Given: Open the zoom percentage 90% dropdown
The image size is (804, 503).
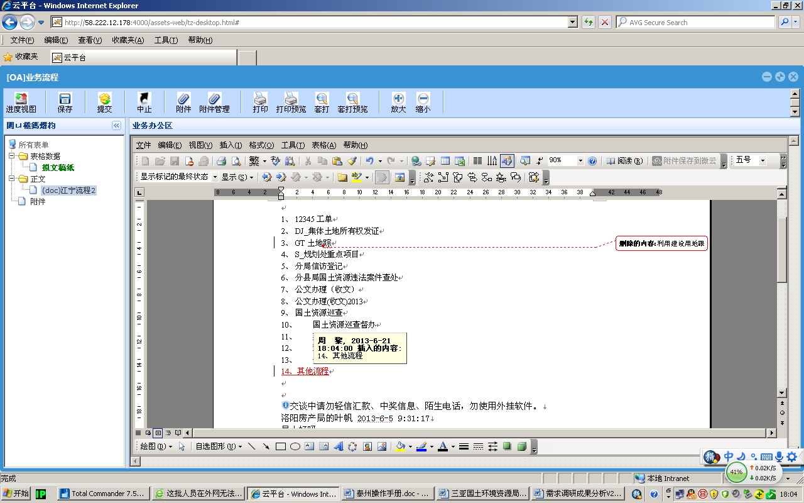Looking at the screenshot, I should point(581,161).
